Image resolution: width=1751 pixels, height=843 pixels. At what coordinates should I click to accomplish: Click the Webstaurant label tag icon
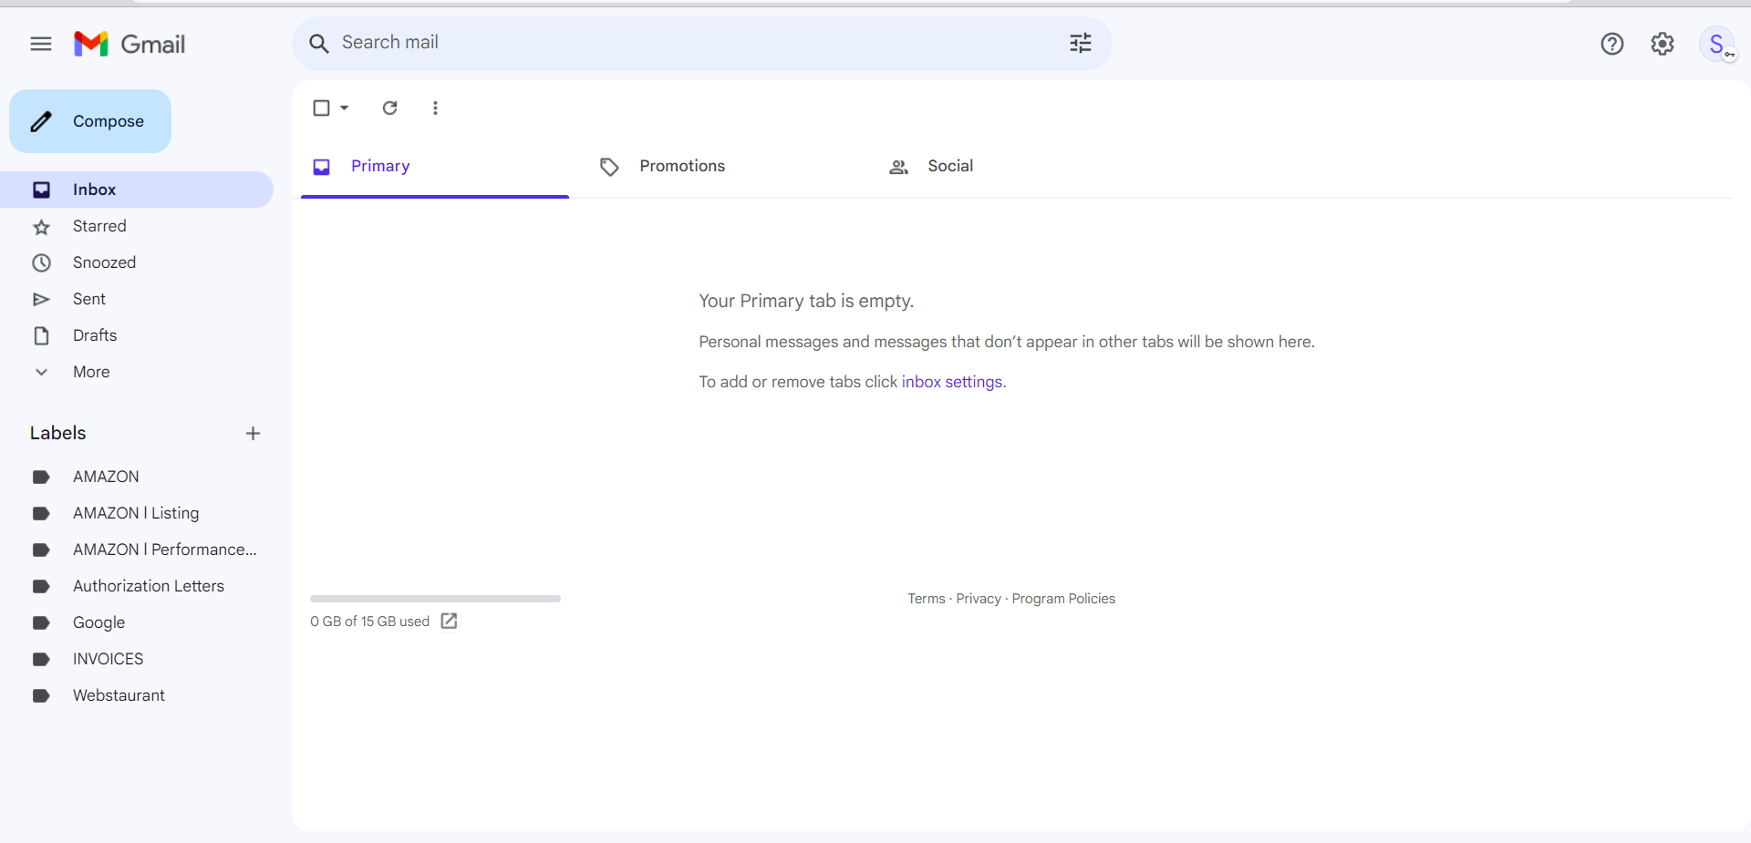(41, 695)
